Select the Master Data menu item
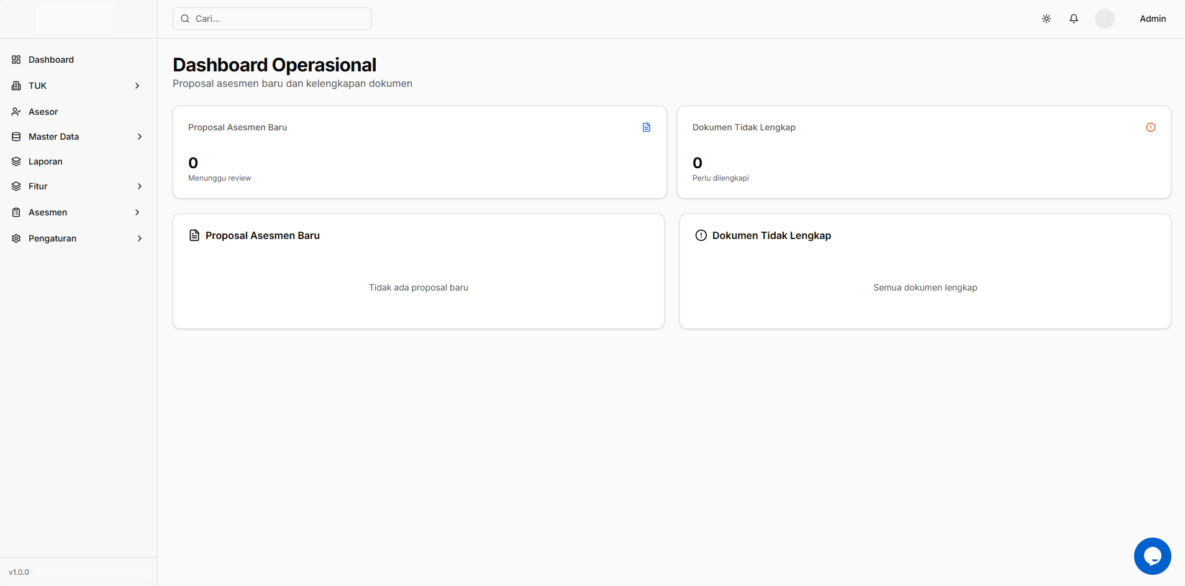 (x=78, y=137)
